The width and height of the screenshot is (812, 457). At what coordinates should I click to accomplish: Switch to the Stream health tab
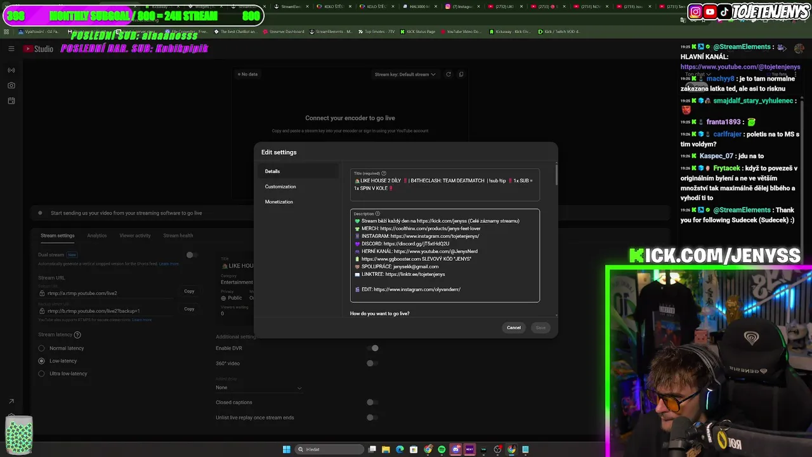pyautogui.click(x=178, y=235)
